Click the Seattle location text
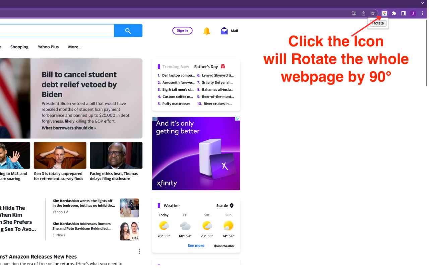Image resolution: width=429 pixels, height=268 pixels. pyautogui.click(x=222, y=206)
